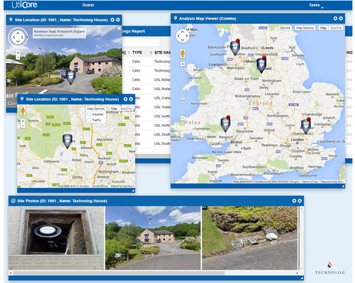The width and height of the screenshot is (355, 283).
Task: Open the Tasks dropdown menu
Action: (316, 5)
